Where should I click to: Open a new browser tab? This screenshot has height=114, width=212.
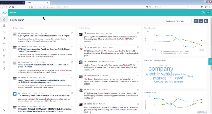click(51, 3)
